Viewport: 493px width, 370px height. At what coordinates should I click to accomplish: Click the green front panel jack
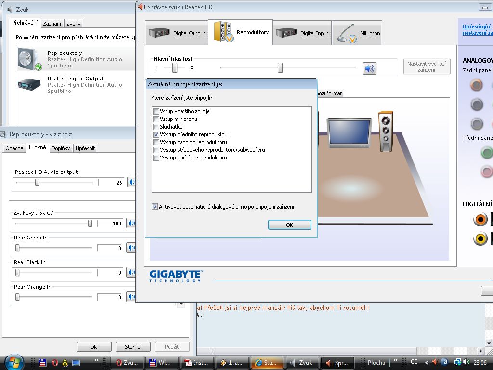pyautogui.click(x=487, y=153)
